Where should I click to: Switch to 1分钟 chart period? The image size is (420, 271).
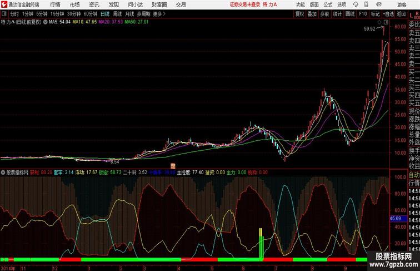28,14
